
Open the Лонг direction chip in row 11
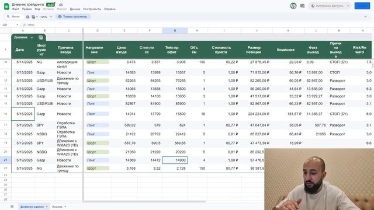(98, 72)
